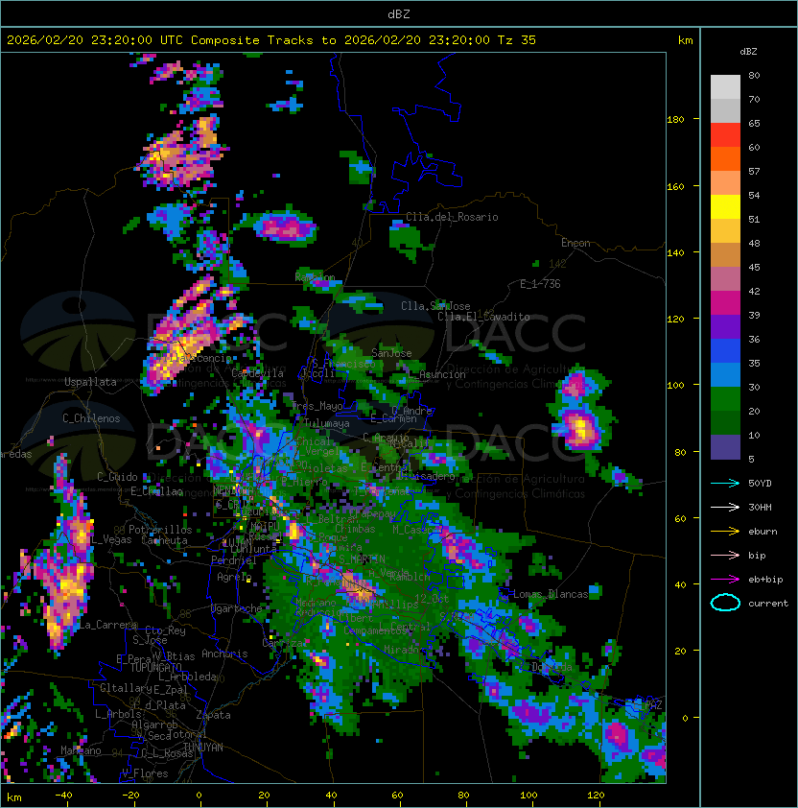Click the 'Anchoris' map label

pyautogui.click(x=224, y=654)
